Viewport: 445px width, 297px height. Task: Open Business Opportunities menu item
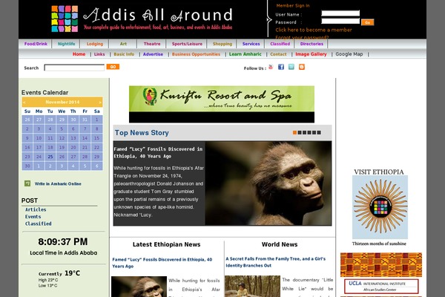(x=196, y=54)
